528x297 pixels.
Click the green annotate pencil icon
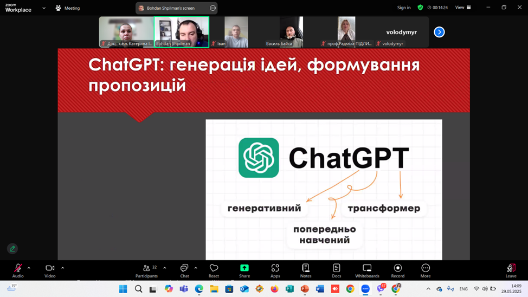[x=12, y=249]
